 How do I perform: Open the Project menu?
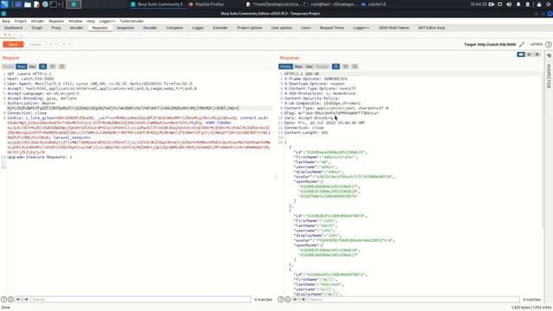pos(21,21)
